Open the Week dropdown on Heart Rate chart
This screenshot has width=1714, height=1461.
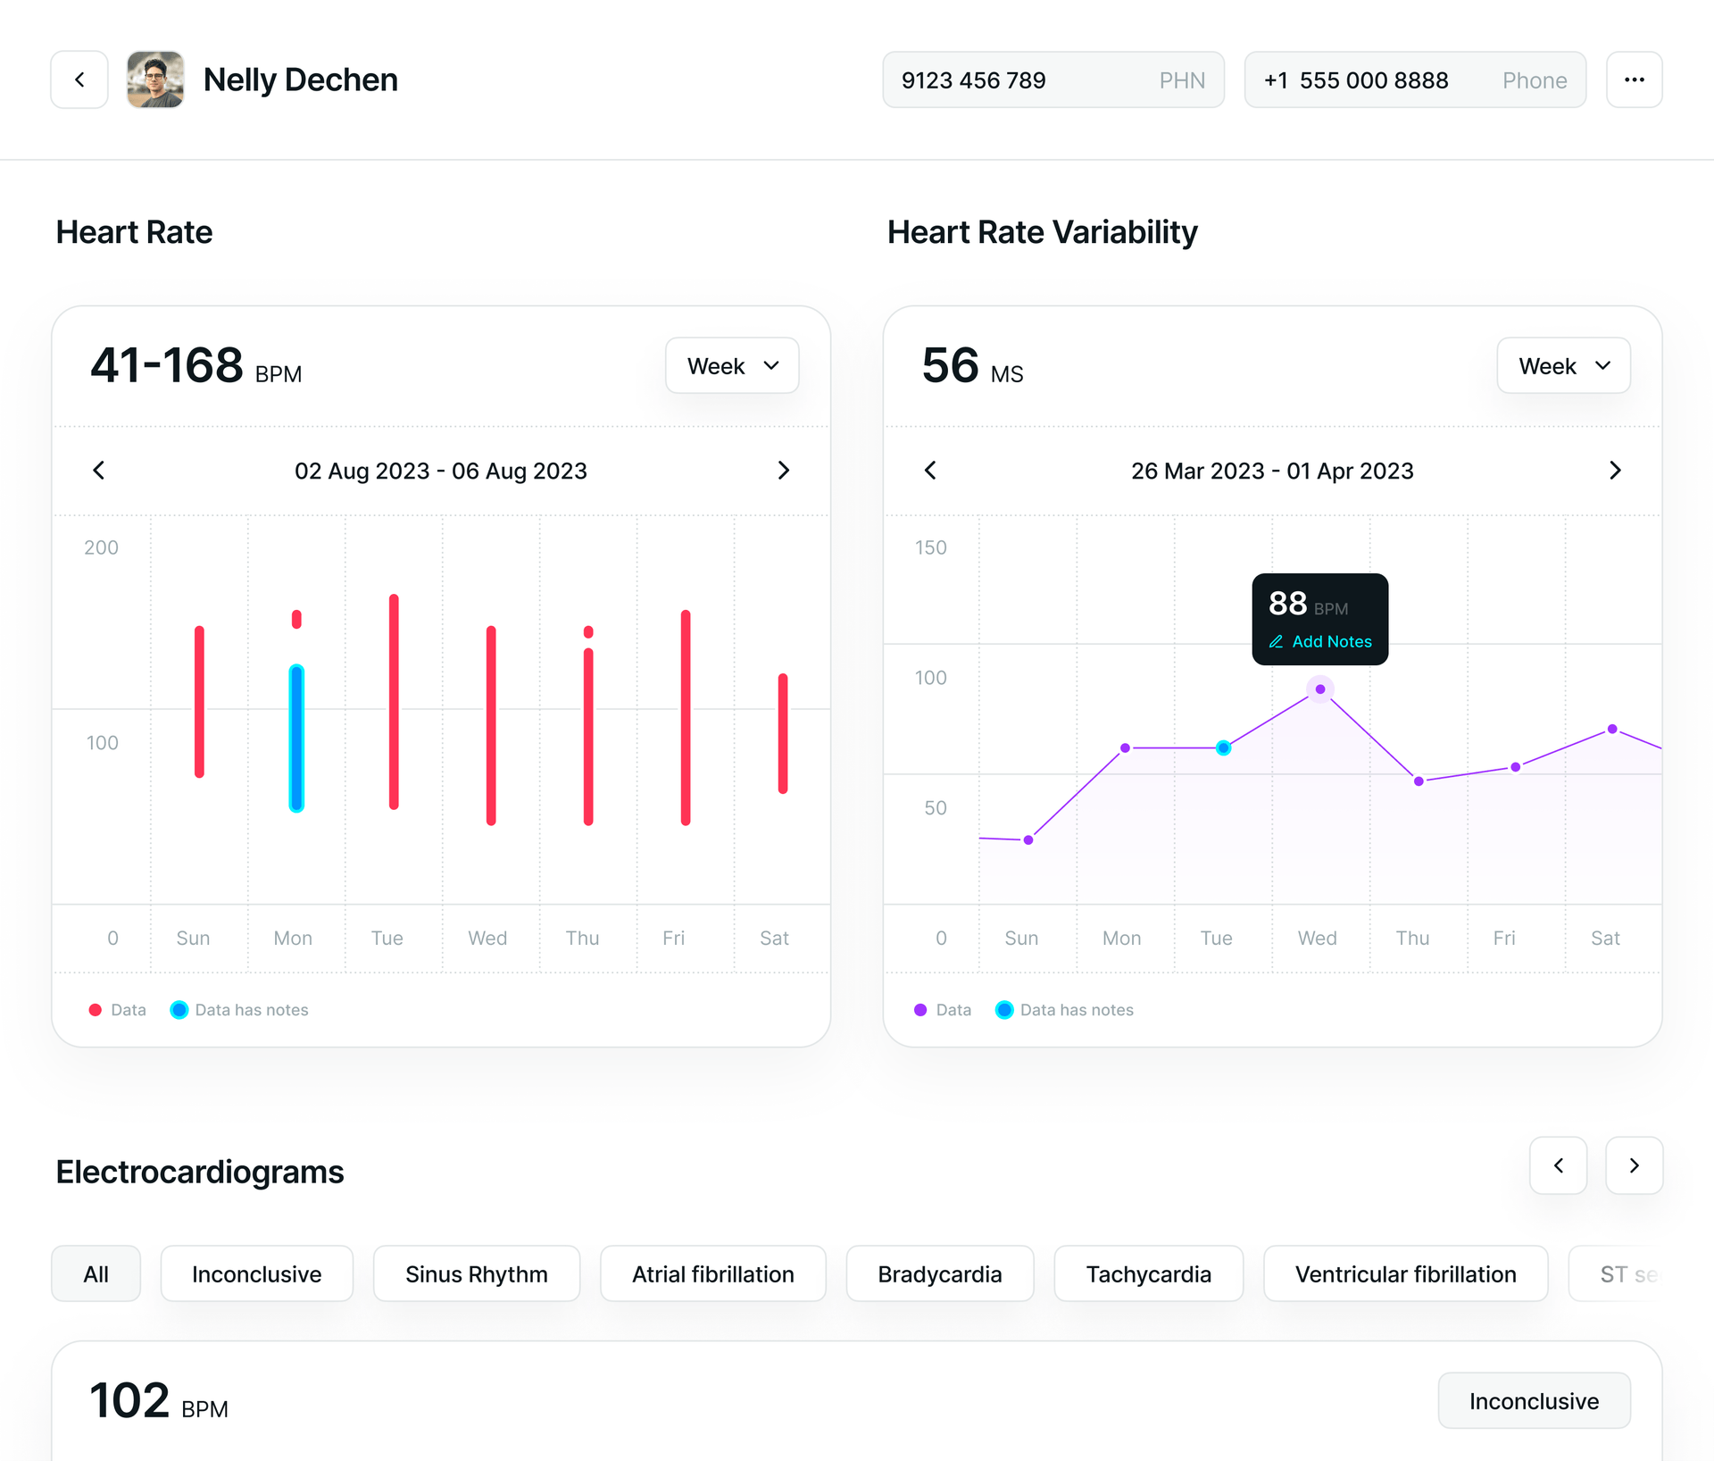click(732, 365)
